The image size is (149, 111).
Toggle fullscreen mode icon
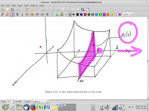tap(88, 10)
